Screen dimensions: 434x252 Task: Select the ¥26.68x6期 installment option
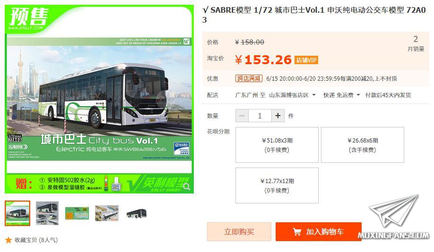tap(363, 145)
